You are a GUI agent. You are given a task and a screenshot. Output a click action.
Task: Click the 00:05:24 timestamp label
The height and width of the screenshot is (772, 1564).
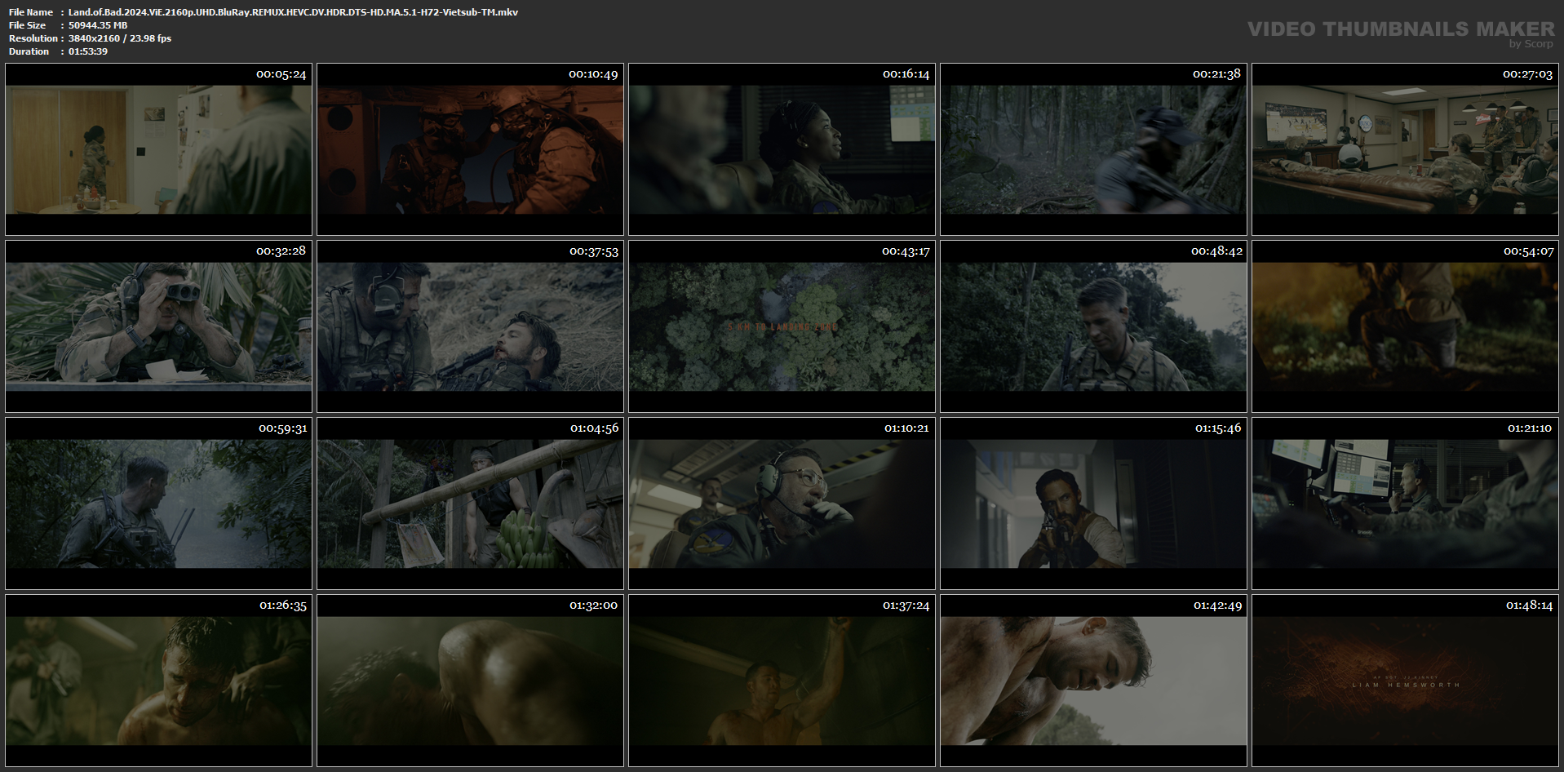pos(281,74)
